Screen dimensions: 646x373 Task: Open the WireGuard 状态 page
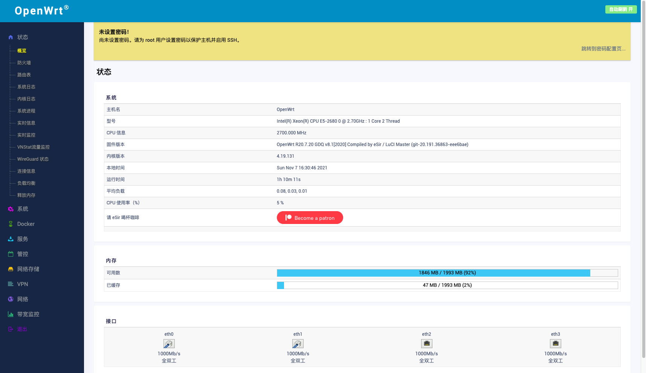(33, 159)
